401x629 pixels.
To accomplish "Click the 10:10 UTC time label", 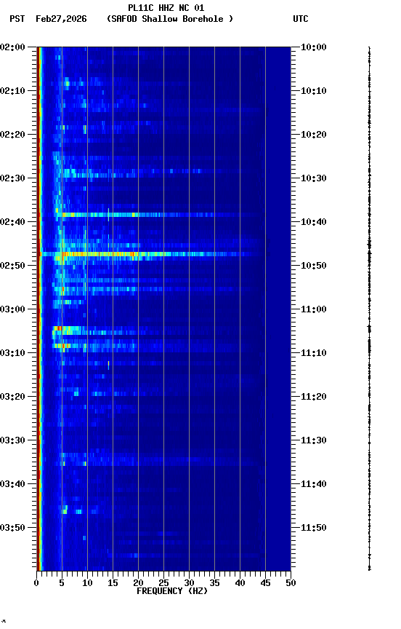I will (314, 91).
